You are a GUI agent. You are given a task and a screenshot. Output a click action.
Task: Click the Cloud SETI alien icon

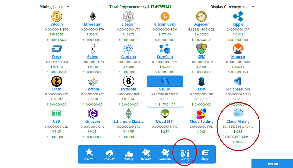point(165,113)
